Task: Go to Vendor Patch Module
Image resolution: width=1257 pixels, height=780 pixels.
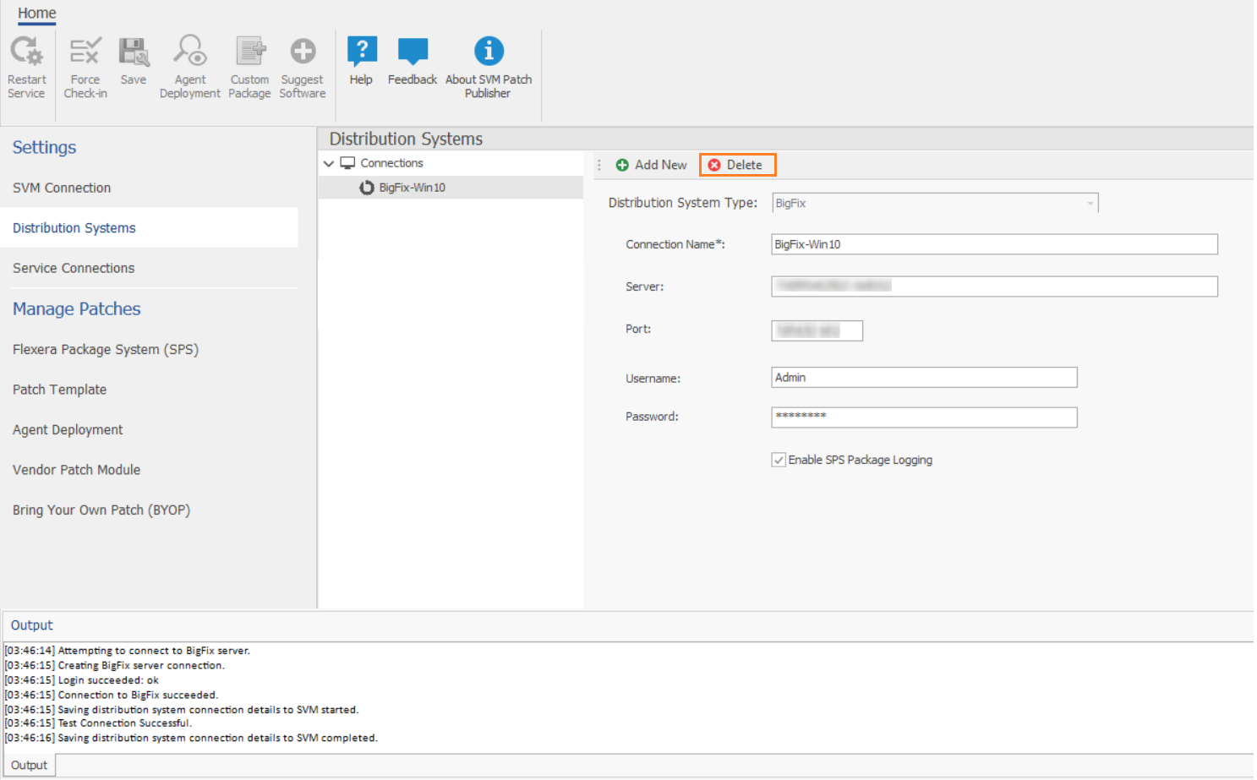Action: click(x=77, y=470)
